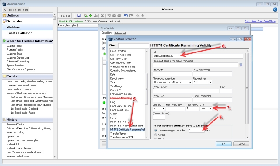Click the Test Period input field

tap(192, 108)
